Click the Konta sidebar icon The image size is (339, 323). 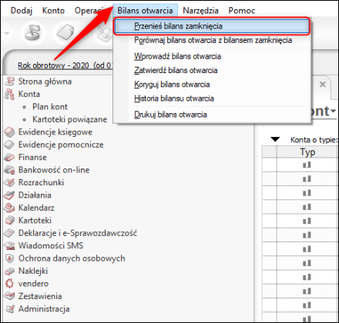pos(10,94)
